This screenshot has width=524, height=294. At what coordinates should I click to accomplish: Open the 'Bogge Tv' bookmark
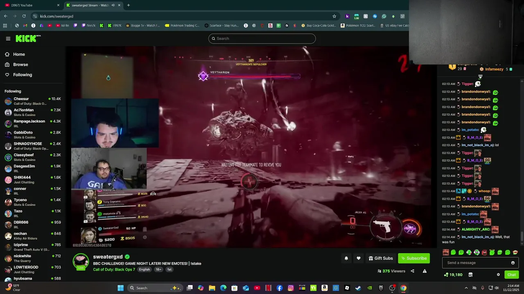(142, 25)
